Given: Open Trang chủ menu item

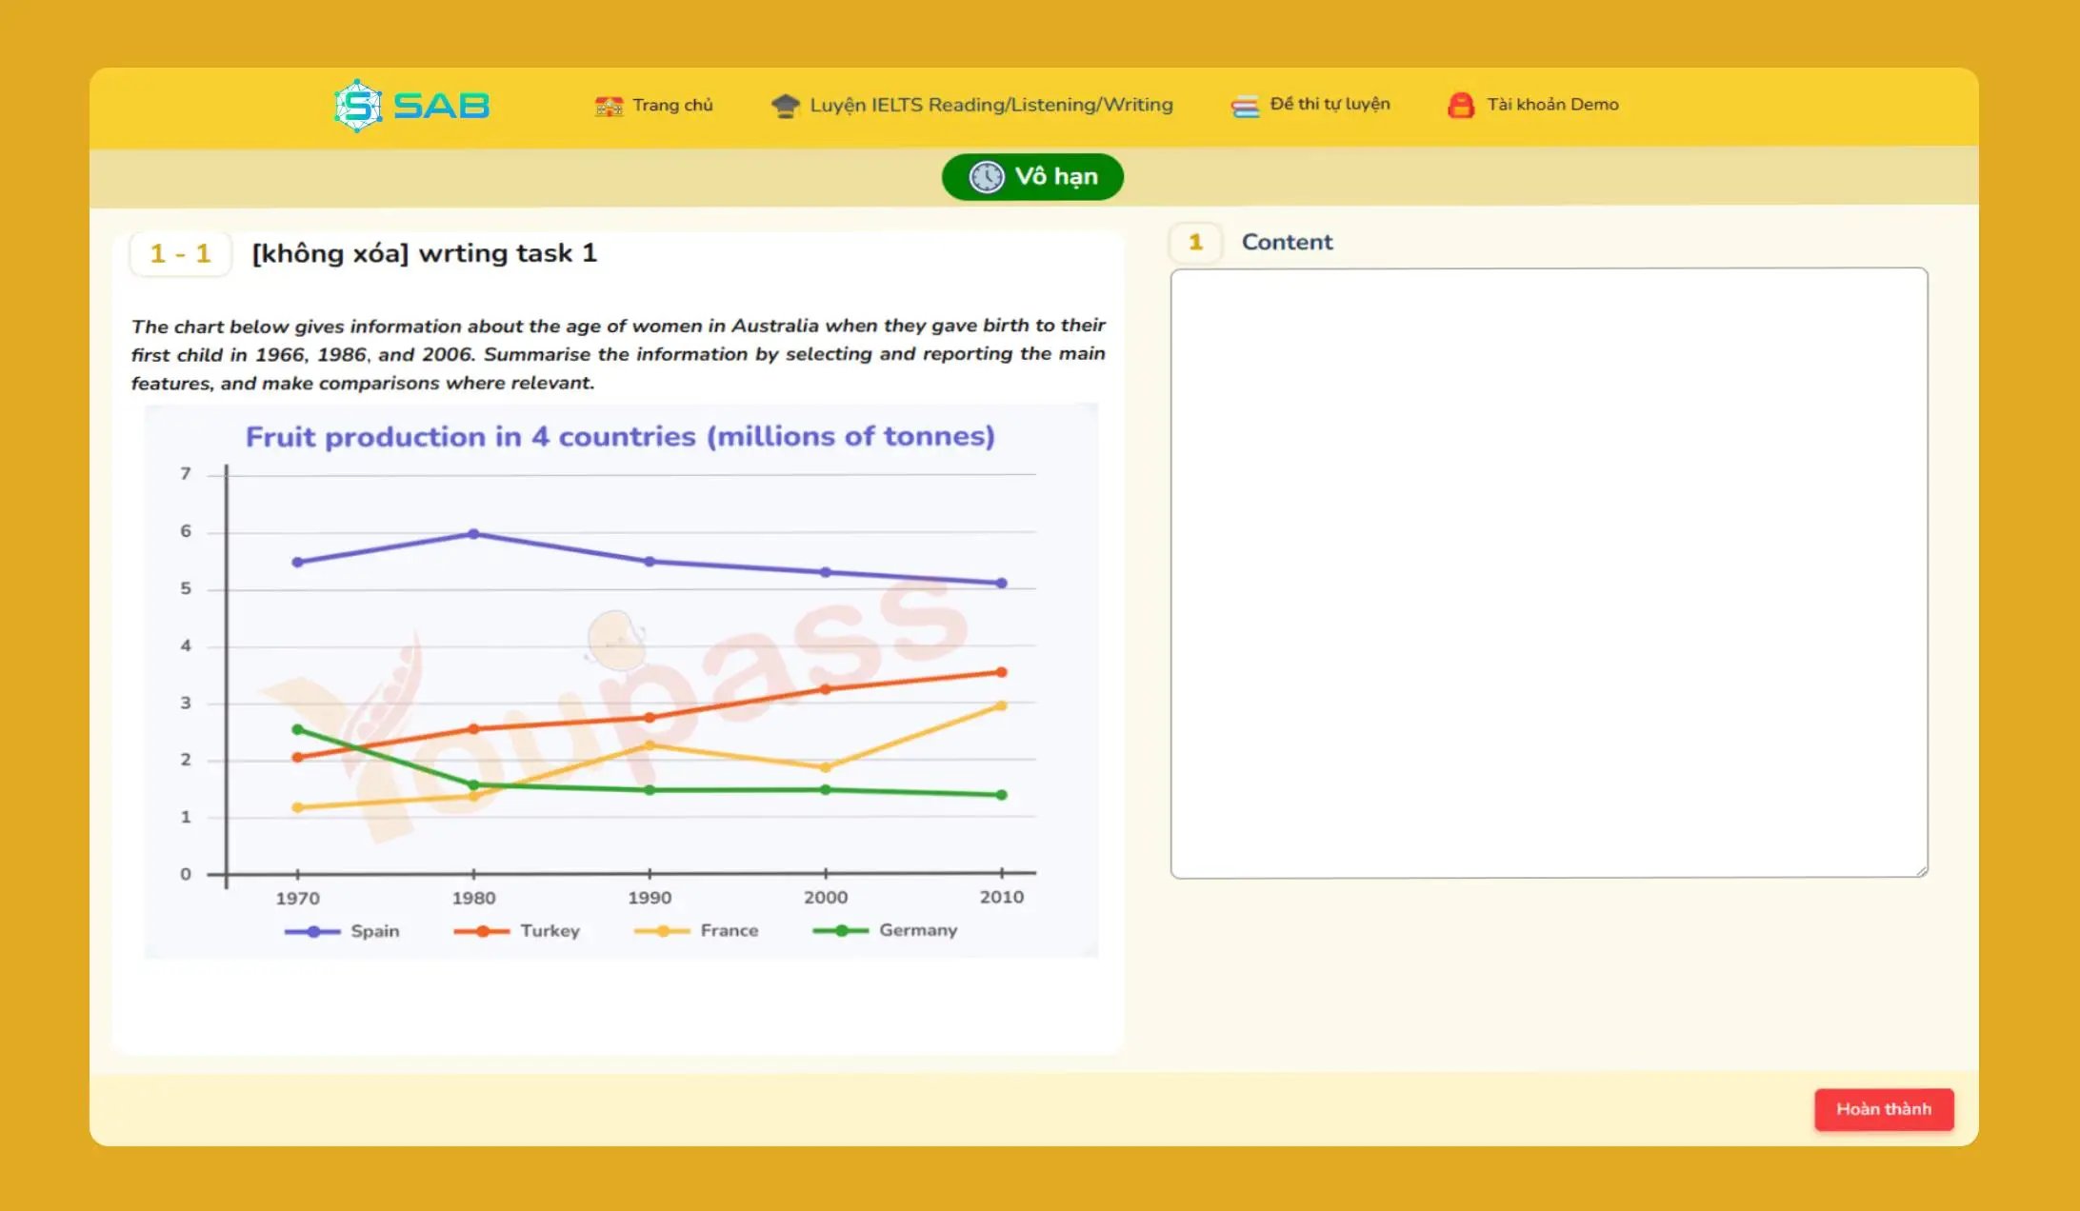Looking at the screenshot, I should pos(672,105).
